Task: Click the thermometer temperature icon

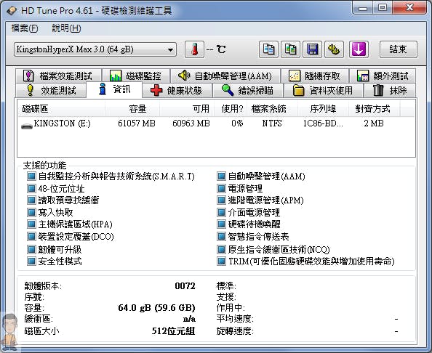Action: 194,49
